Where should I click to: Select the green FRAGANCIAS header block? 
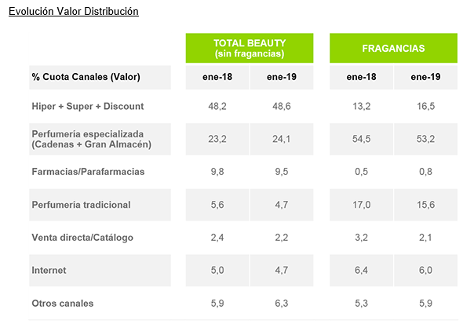tap(393, 48)
